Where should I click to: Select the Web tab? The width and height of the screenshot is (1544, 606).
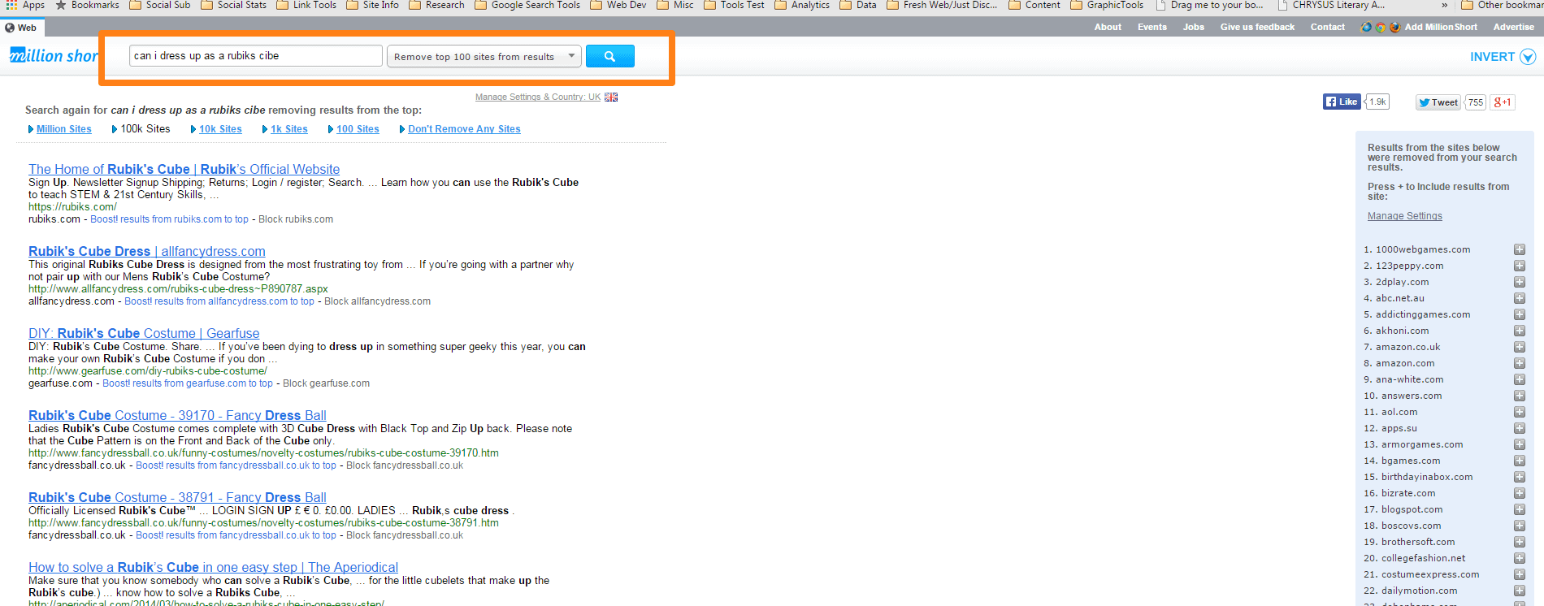click(x=21, y=28)
